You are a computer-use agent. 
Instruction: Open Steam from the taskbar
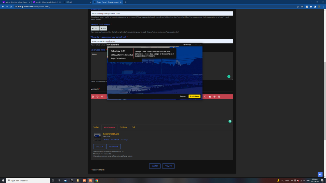coord(65,180)
